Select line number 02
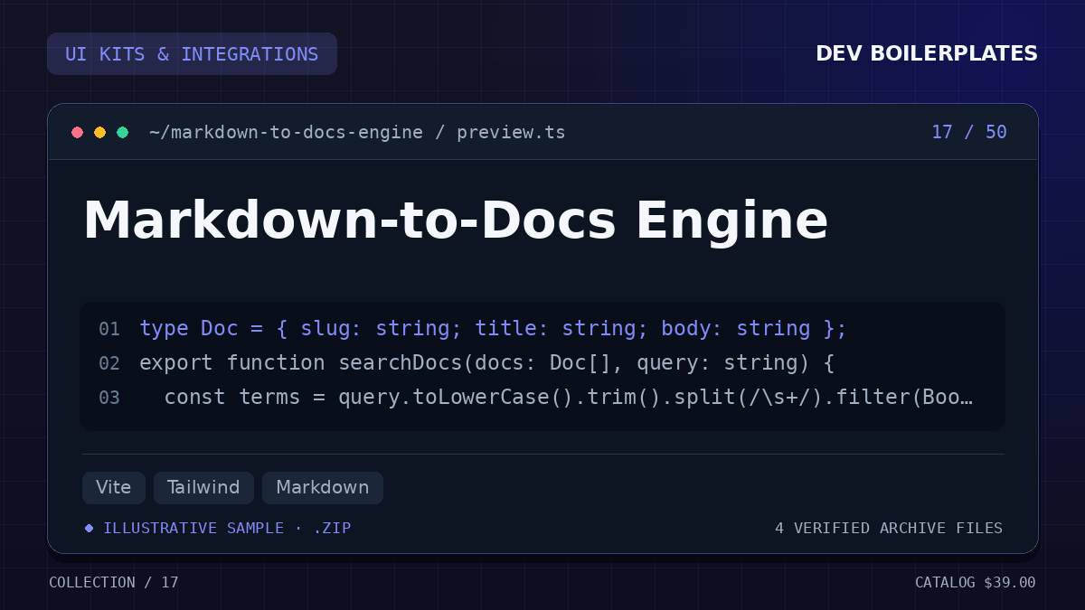1085x610 pixels. tap(109, 363)
